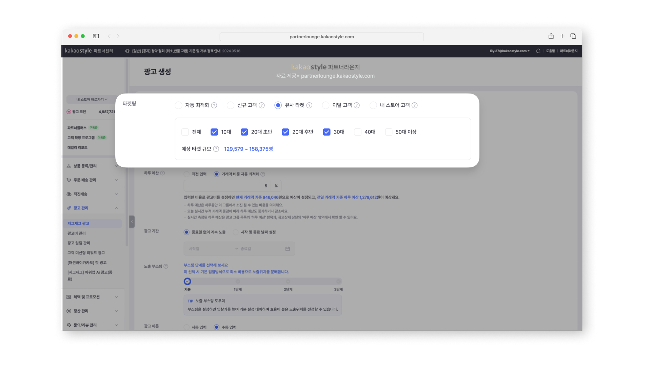Expand the 주문 배송 관리 menu chevron
The image size is (651, 366).
click(x=116, y=180)
